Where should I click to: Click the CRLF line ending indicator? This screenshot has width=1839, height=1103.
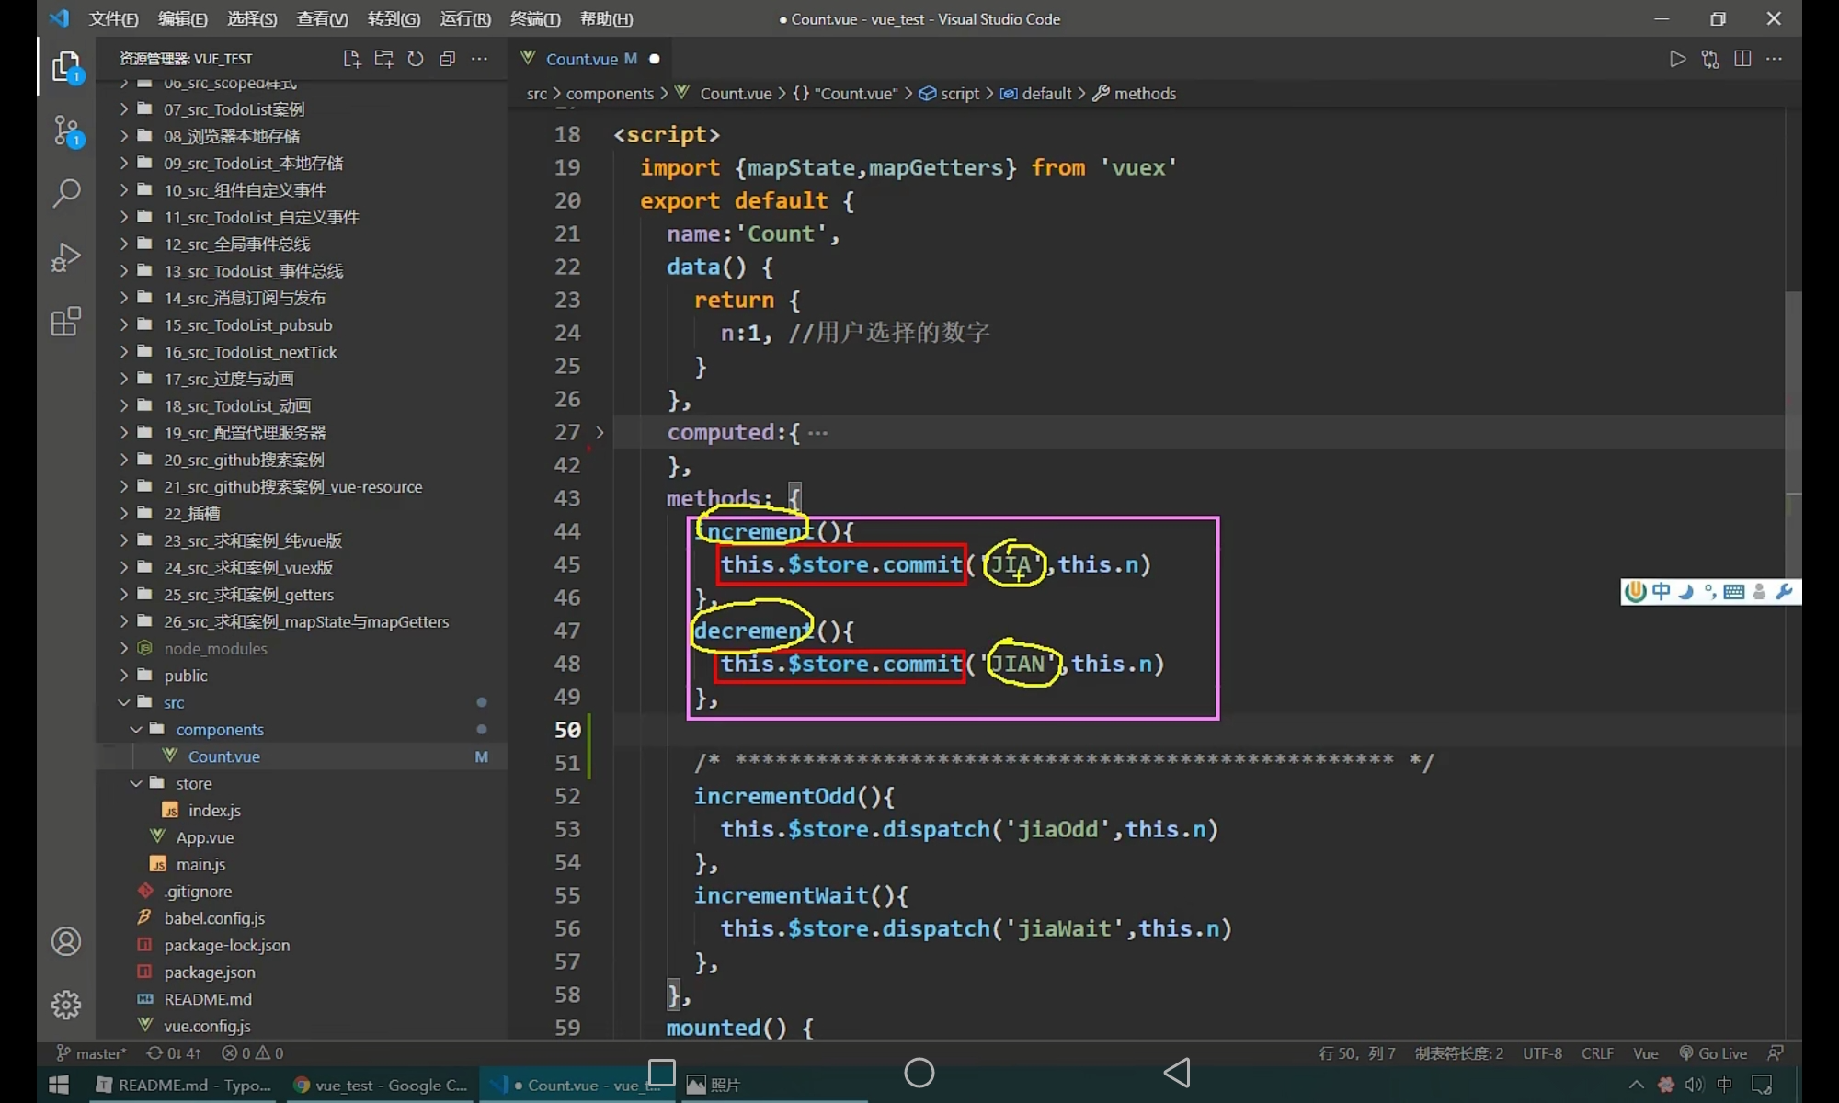tap(1597, 1053)
